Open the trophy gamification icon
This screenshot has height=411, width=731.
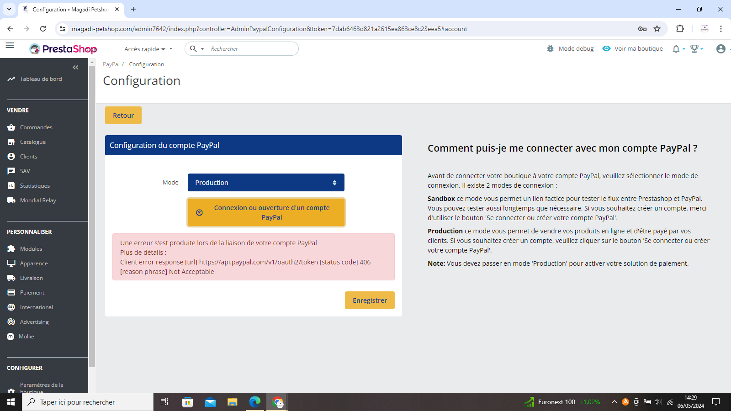coord(694,49)
